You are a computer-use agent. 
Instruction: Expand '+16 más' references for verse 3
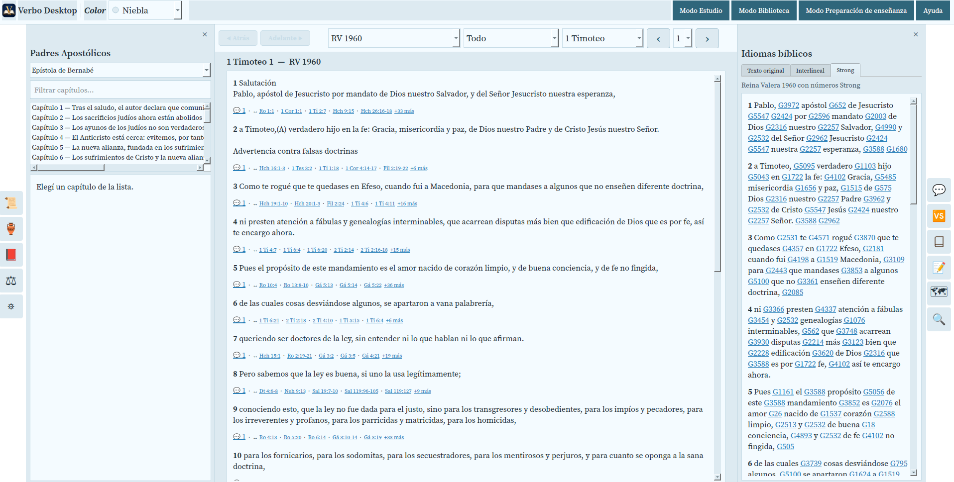(x=407, y=204)
